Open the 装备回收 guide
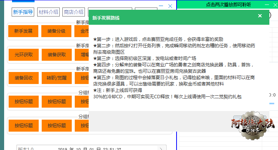The image size is (278, 150). tap(23, 78)
